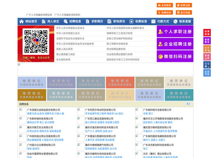
Task: Open the 客服微信 sidebar icon
Action: click(207, 41)
